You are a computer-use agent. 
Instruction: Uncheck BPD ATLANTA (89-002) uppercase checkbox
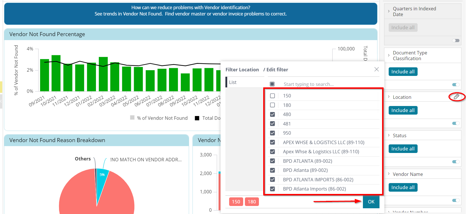[272, 161]
